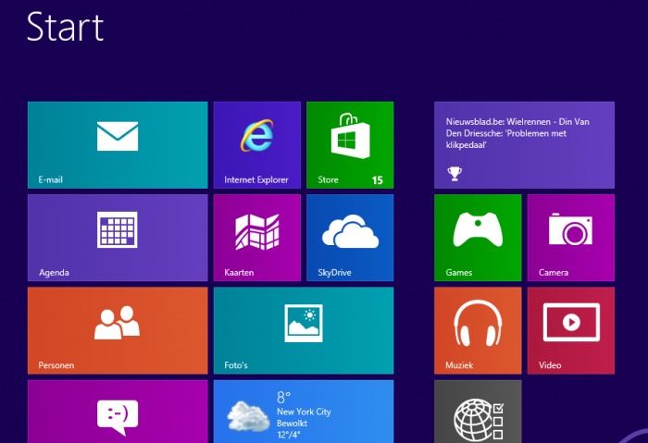Click the Store update count 15
The width and height of the screenshot is (648, 443).
[378, 180]
